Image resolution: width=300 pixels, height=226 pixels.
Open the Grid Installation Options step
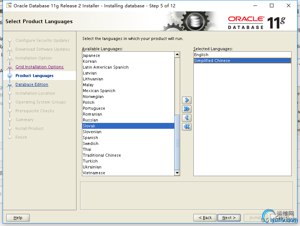click(x=39, y=67)
